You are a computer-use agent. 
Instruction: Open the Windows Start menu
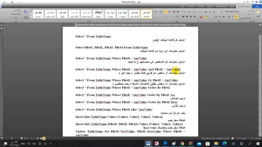coord(258,143)
